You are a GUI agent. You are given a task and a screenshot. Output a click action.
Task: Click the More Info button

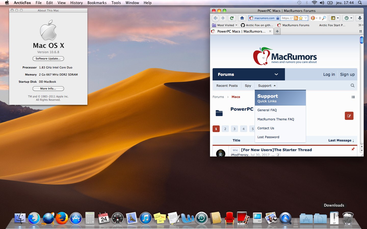coord(48,89)
